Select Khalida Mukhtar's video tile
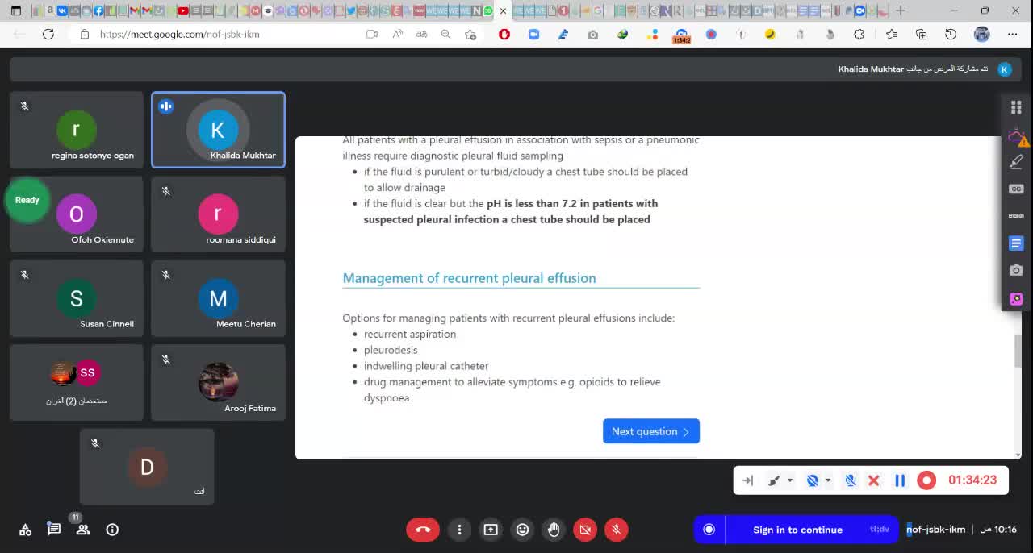The image size is (1033, 553). coord(218,130)
